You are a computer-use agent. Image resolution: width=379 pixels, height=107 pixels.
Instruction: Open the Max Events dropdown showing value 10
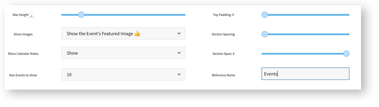[123, 75]
